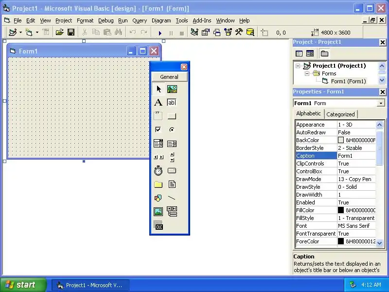Close the Properties panel
Viewport: 389px width, 292px height.
[x=382, y=92]
